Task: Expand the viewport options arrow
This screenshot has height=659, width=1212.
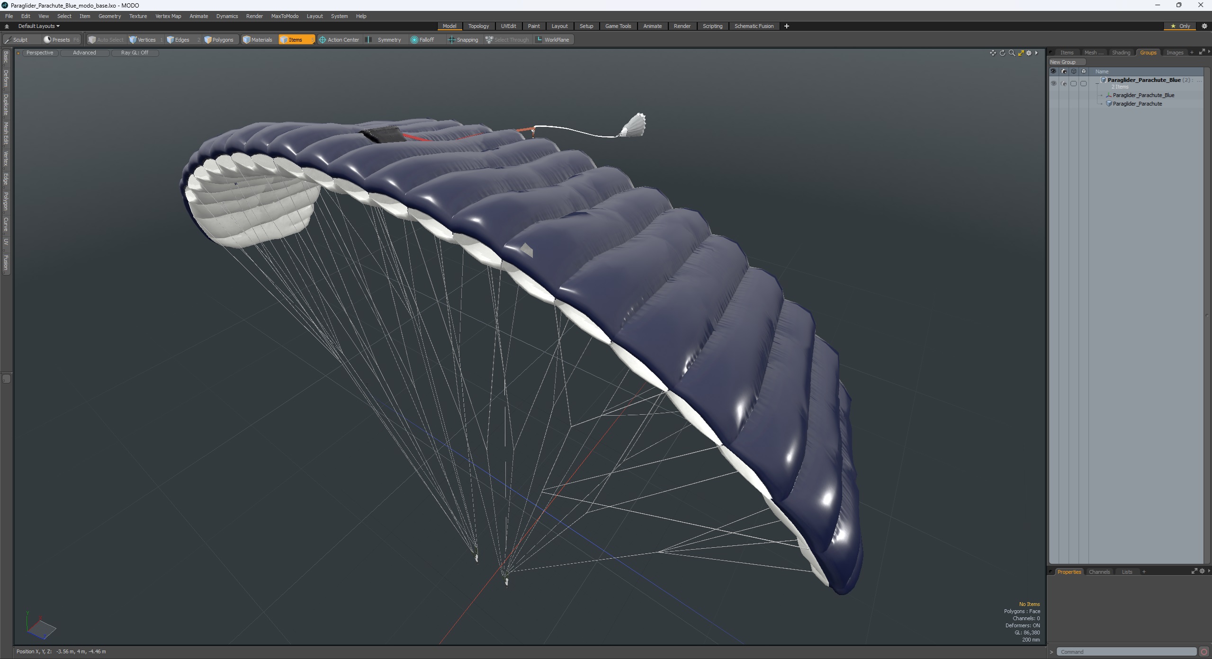Action: [1036, 53]
